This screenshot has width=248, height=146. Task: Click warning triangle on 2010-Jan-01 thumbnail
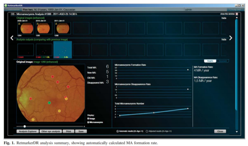(37, 24)
